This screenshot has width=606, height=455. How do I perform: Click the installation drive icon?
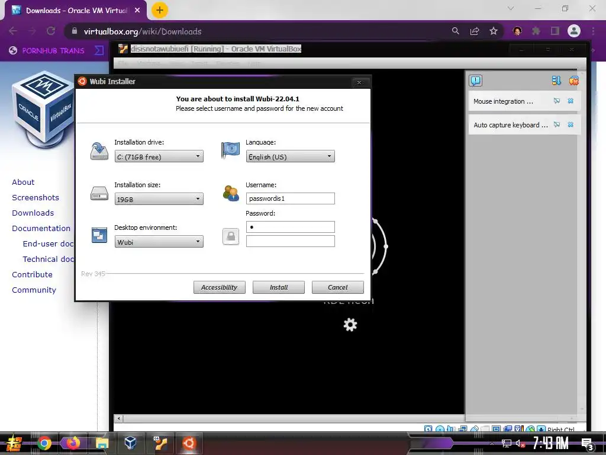tap(99, 151)
